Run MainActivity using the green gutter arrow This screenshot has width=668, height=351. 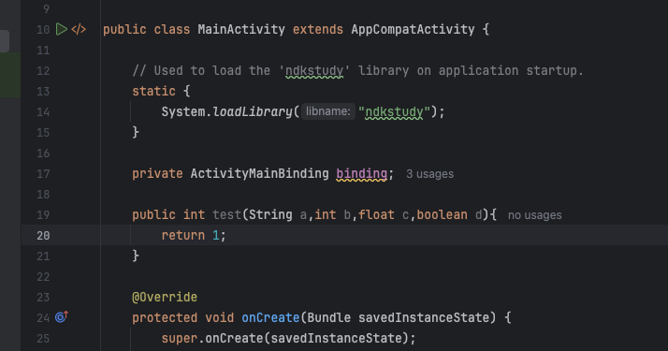62,29
